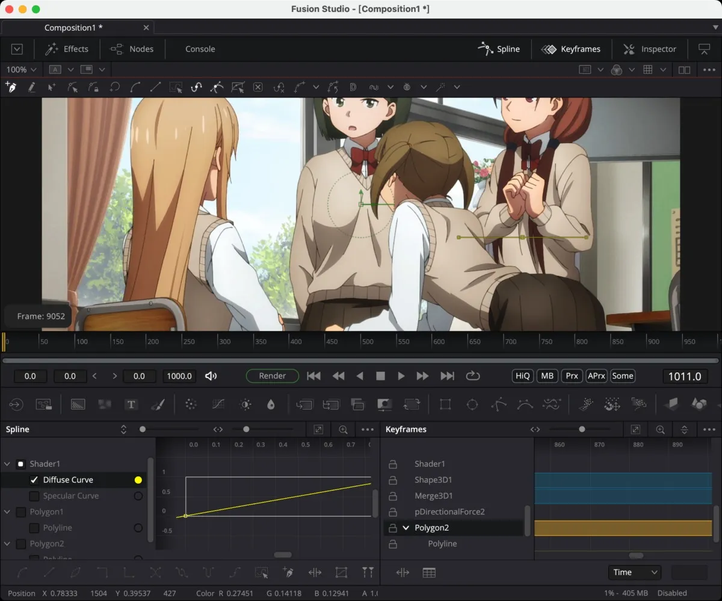The width and height of the screenshot is (722, 601).
Task: Uncheck the Diffuse Curve checkbox
Action: pos(34,480)
